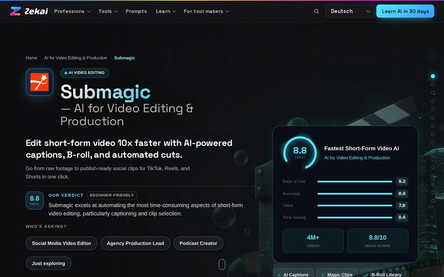Click the Submagic app logo tile
The width and height of the screenshot is (444, 277).
click(x=39, y=82)
